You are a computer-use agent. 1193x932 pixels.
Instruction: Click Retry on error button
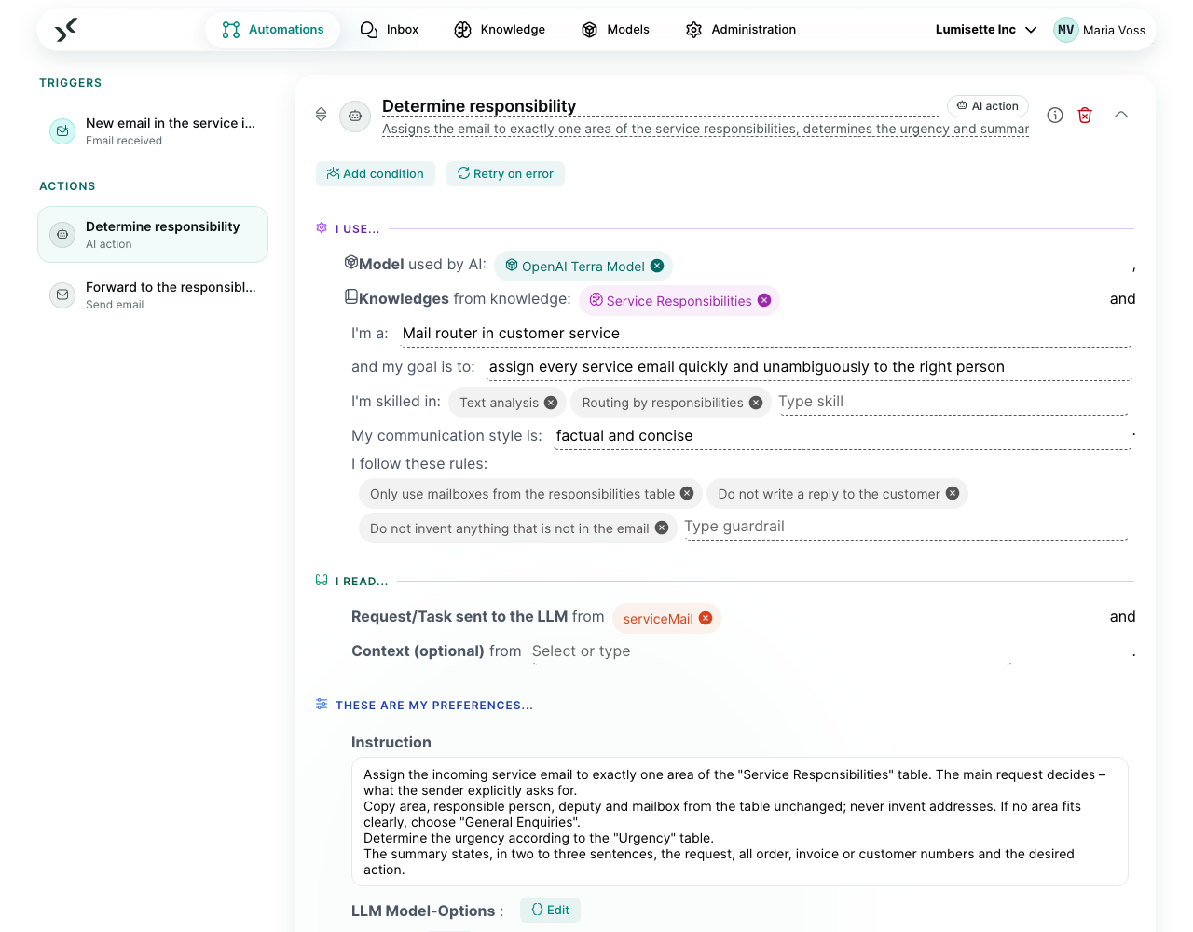505,174
